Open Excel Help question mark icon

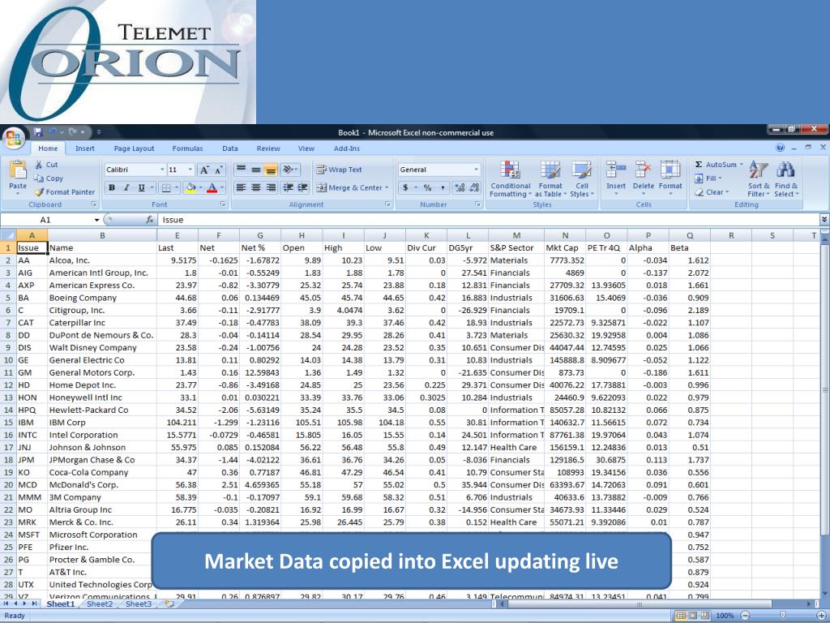[781, 148]
